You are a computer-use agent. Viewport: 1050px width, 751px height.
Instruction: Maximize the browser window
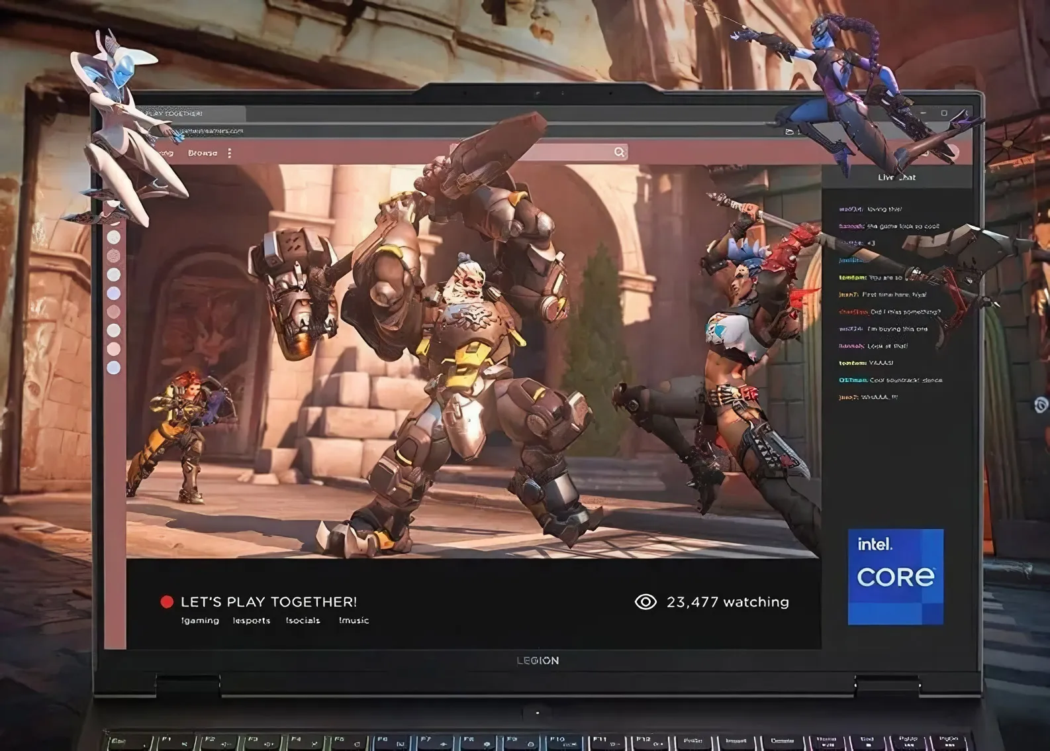(x=944, y=113)
